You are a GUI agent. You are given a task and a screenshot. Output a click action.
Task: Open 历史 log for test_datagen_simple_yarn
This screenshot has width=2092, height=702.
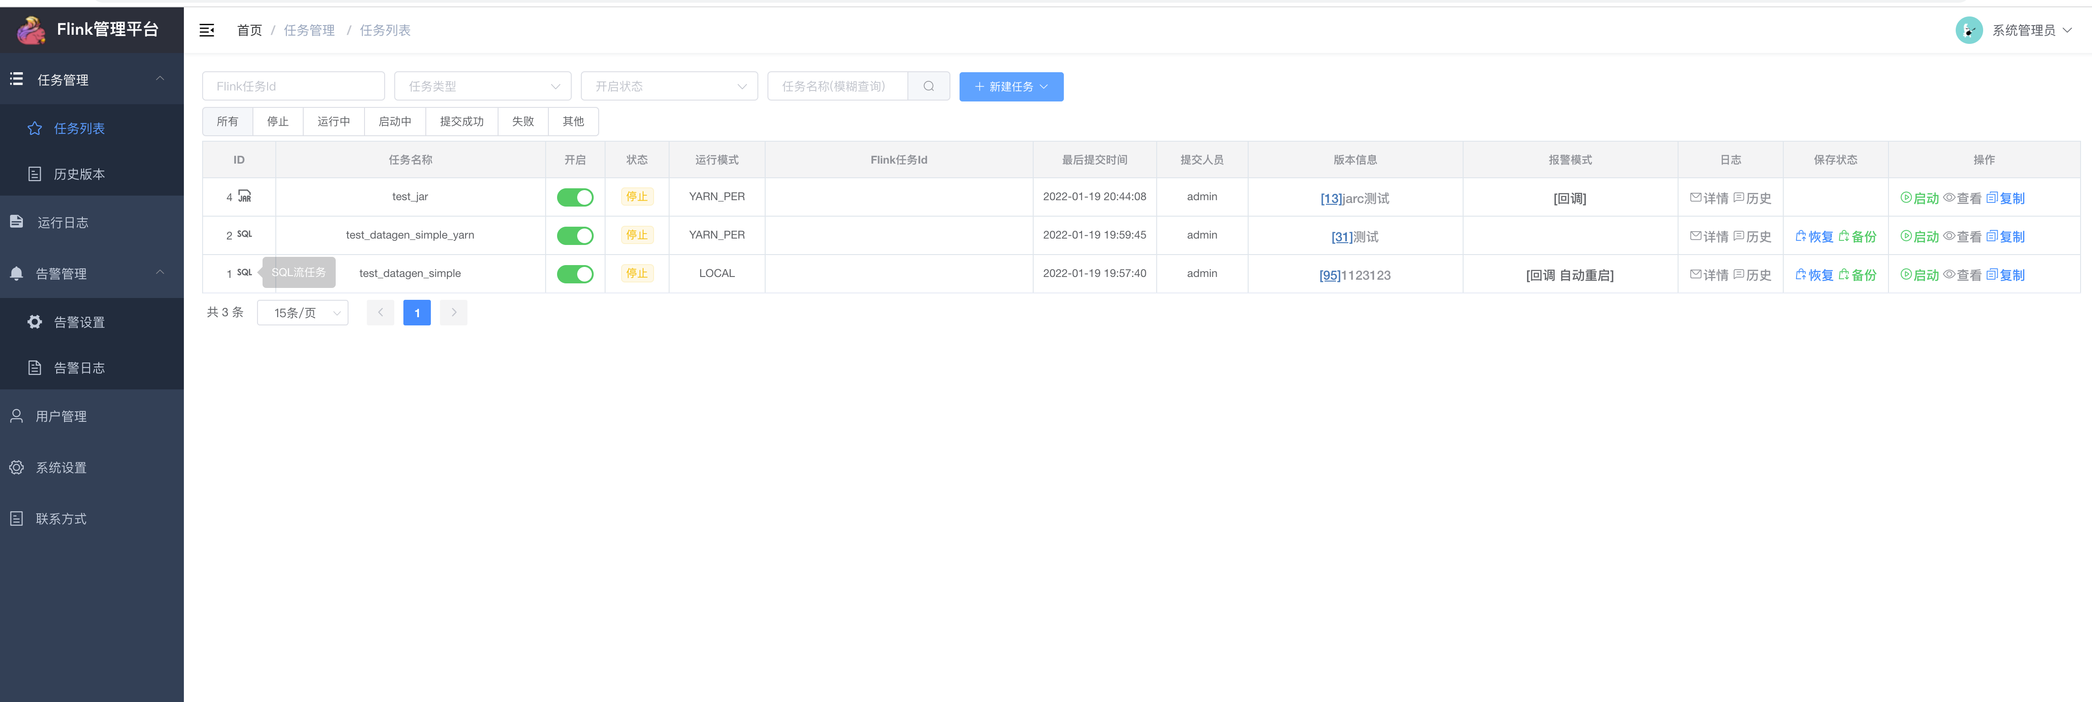(1753, 236)
